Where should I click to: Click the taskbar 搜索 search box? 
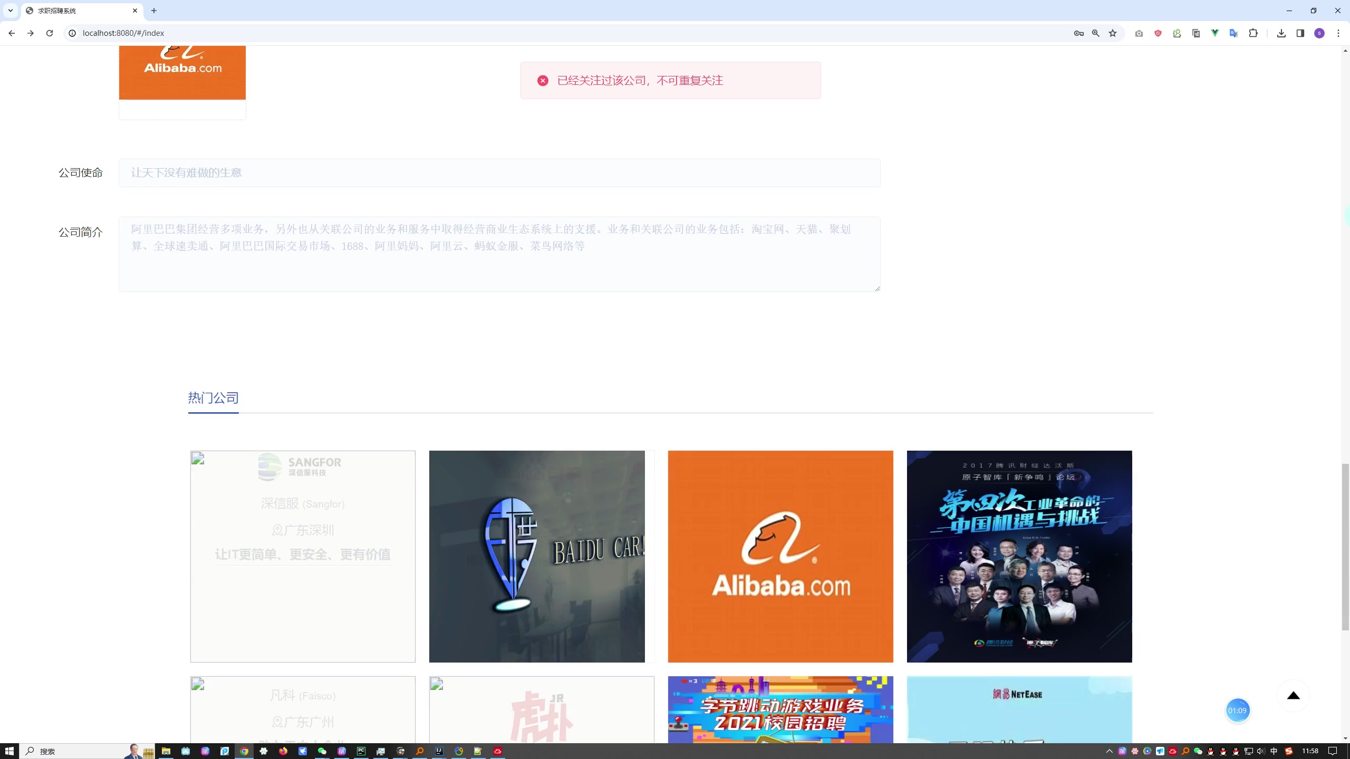point(87,751)
